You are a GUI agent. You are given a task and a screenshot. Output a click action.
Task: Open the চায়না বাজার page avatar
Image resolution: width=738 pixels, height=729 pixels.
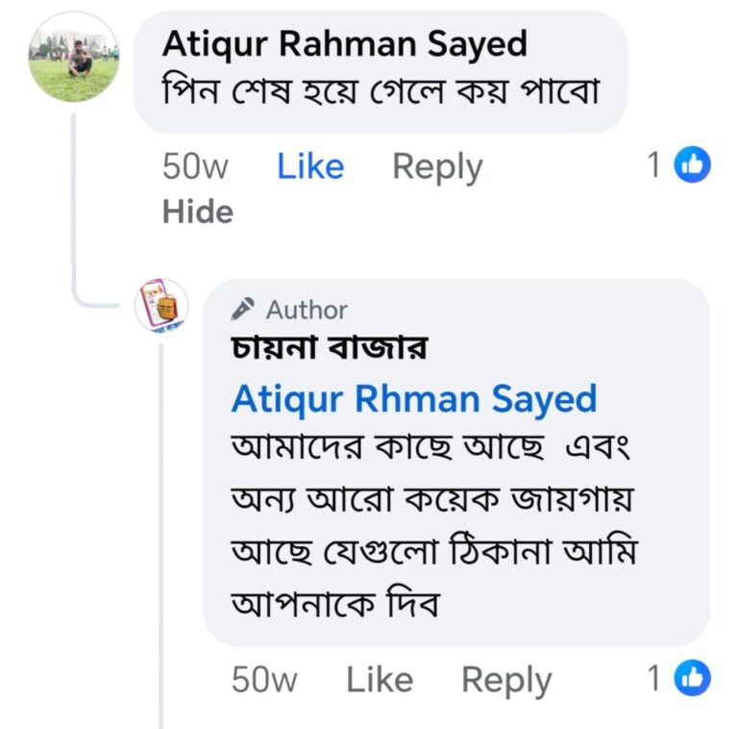click(x=161, y=305)
